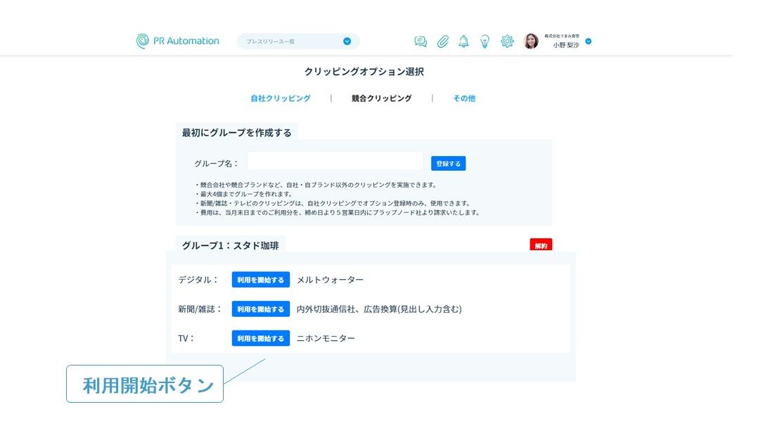Open settings via the gear icon
The width and height of the screenshot is (761, 433).
click(x=507, y=41)
